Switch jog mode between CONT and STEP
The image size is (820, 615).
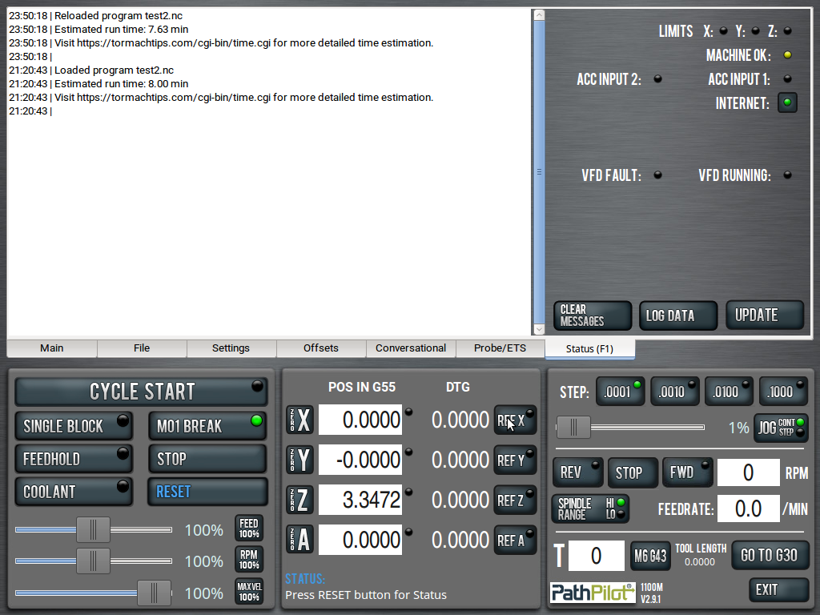click(x=781, y=428)
